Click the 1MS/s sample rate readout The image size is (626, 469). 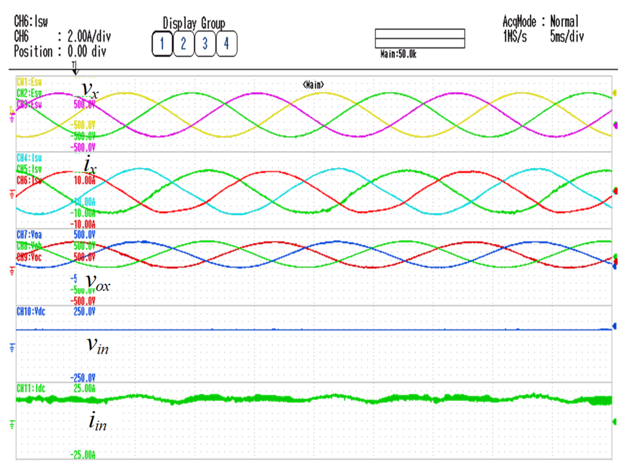pyautogui.click(x=515, y=36)
